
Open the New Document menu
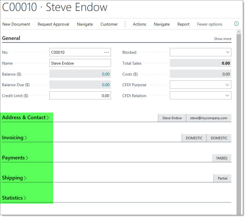16,24
